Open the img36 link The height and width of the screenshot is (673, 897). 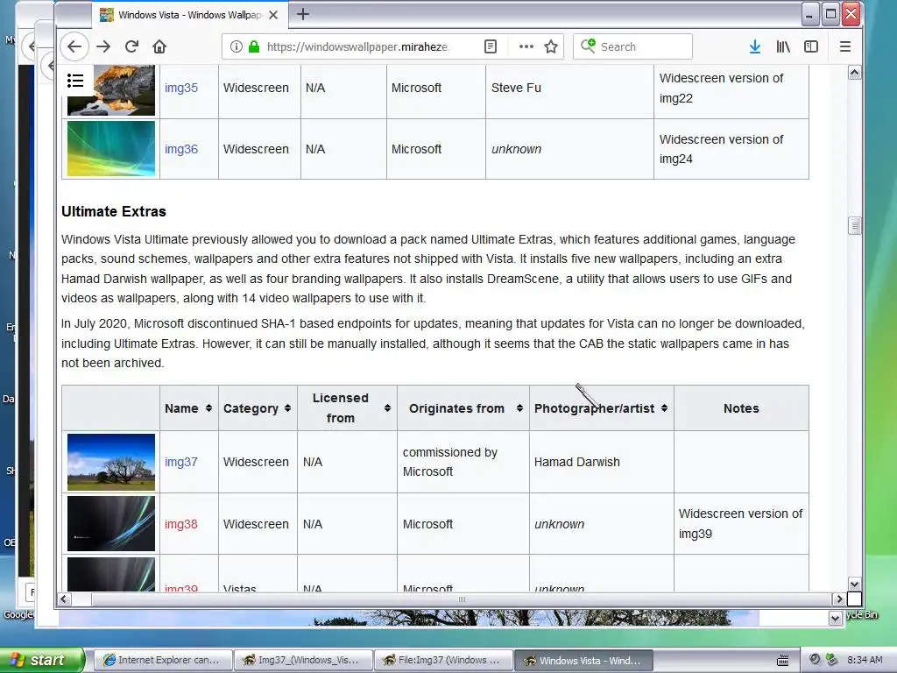click(x=181, y=149)
